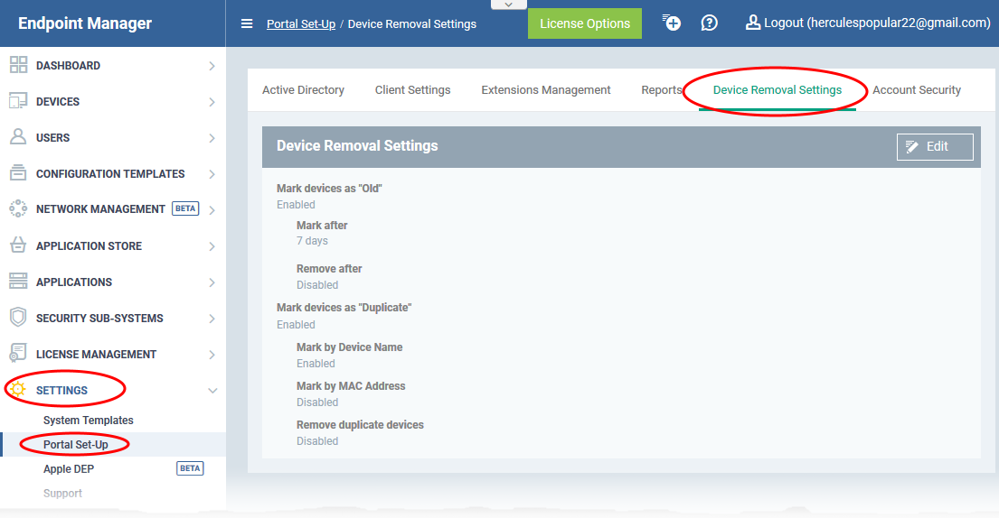
Task: Click the Users person icon
Action: coord(18,136)
